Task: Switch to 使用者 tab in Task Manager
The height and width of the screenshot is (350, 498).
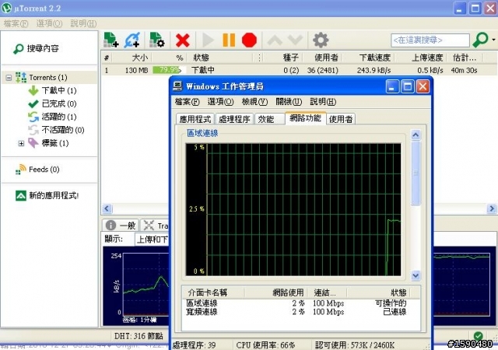Action: (341, 119)
